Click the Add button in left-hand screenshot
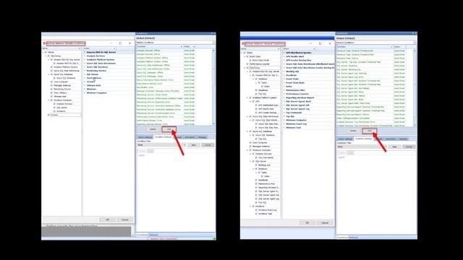 [169, 129]
